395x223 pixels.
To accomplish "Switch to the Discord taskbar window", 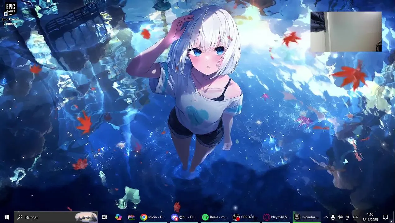I will point(184,217).
